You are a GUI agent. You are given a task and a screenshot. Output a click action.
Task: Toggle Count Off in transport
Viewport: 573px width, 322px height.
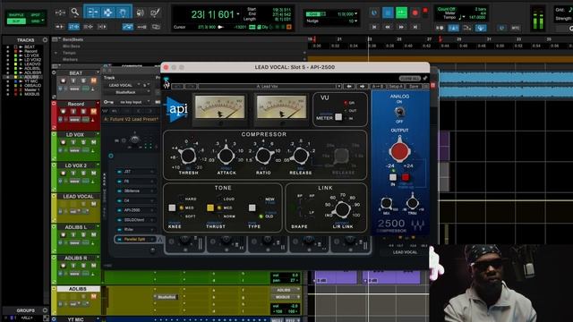[447, 9]
